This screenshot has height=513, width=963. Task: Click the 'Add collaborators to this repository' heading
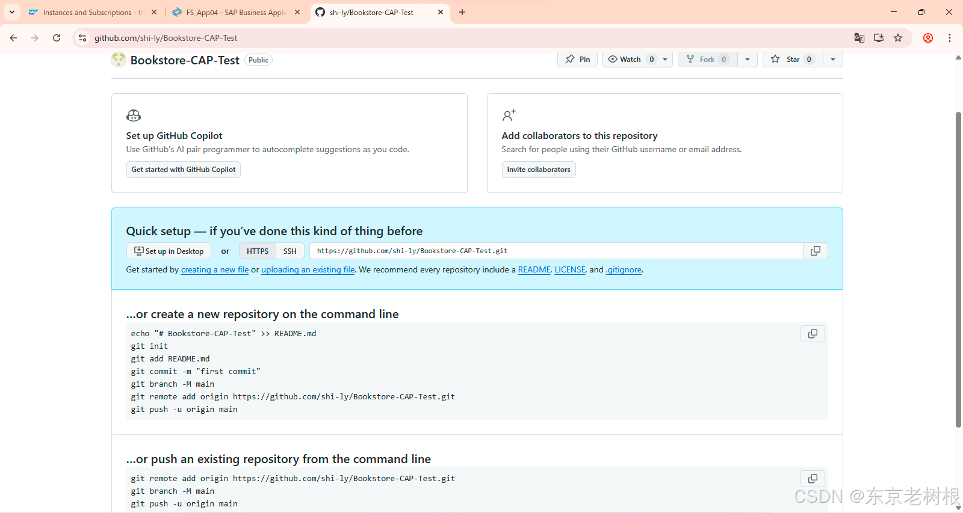pos(580,136)
